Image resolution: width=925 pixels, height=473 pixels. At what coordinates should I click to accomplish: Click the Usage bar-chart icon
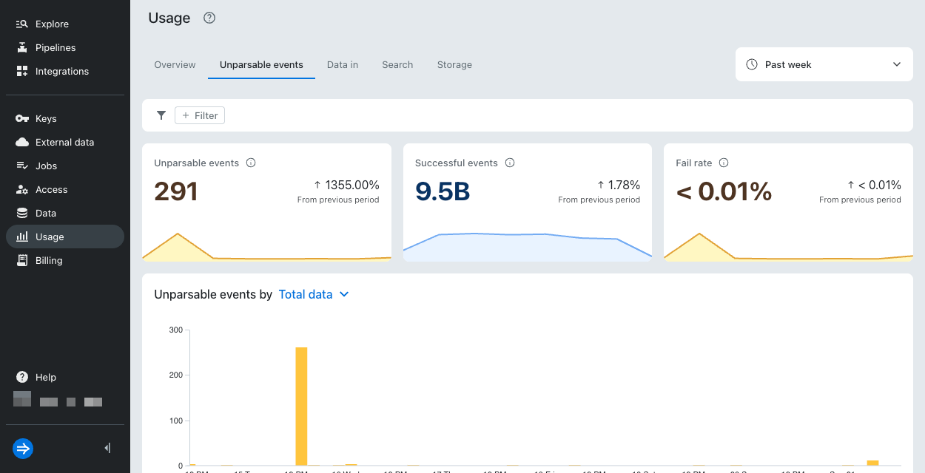click(22, 237)
